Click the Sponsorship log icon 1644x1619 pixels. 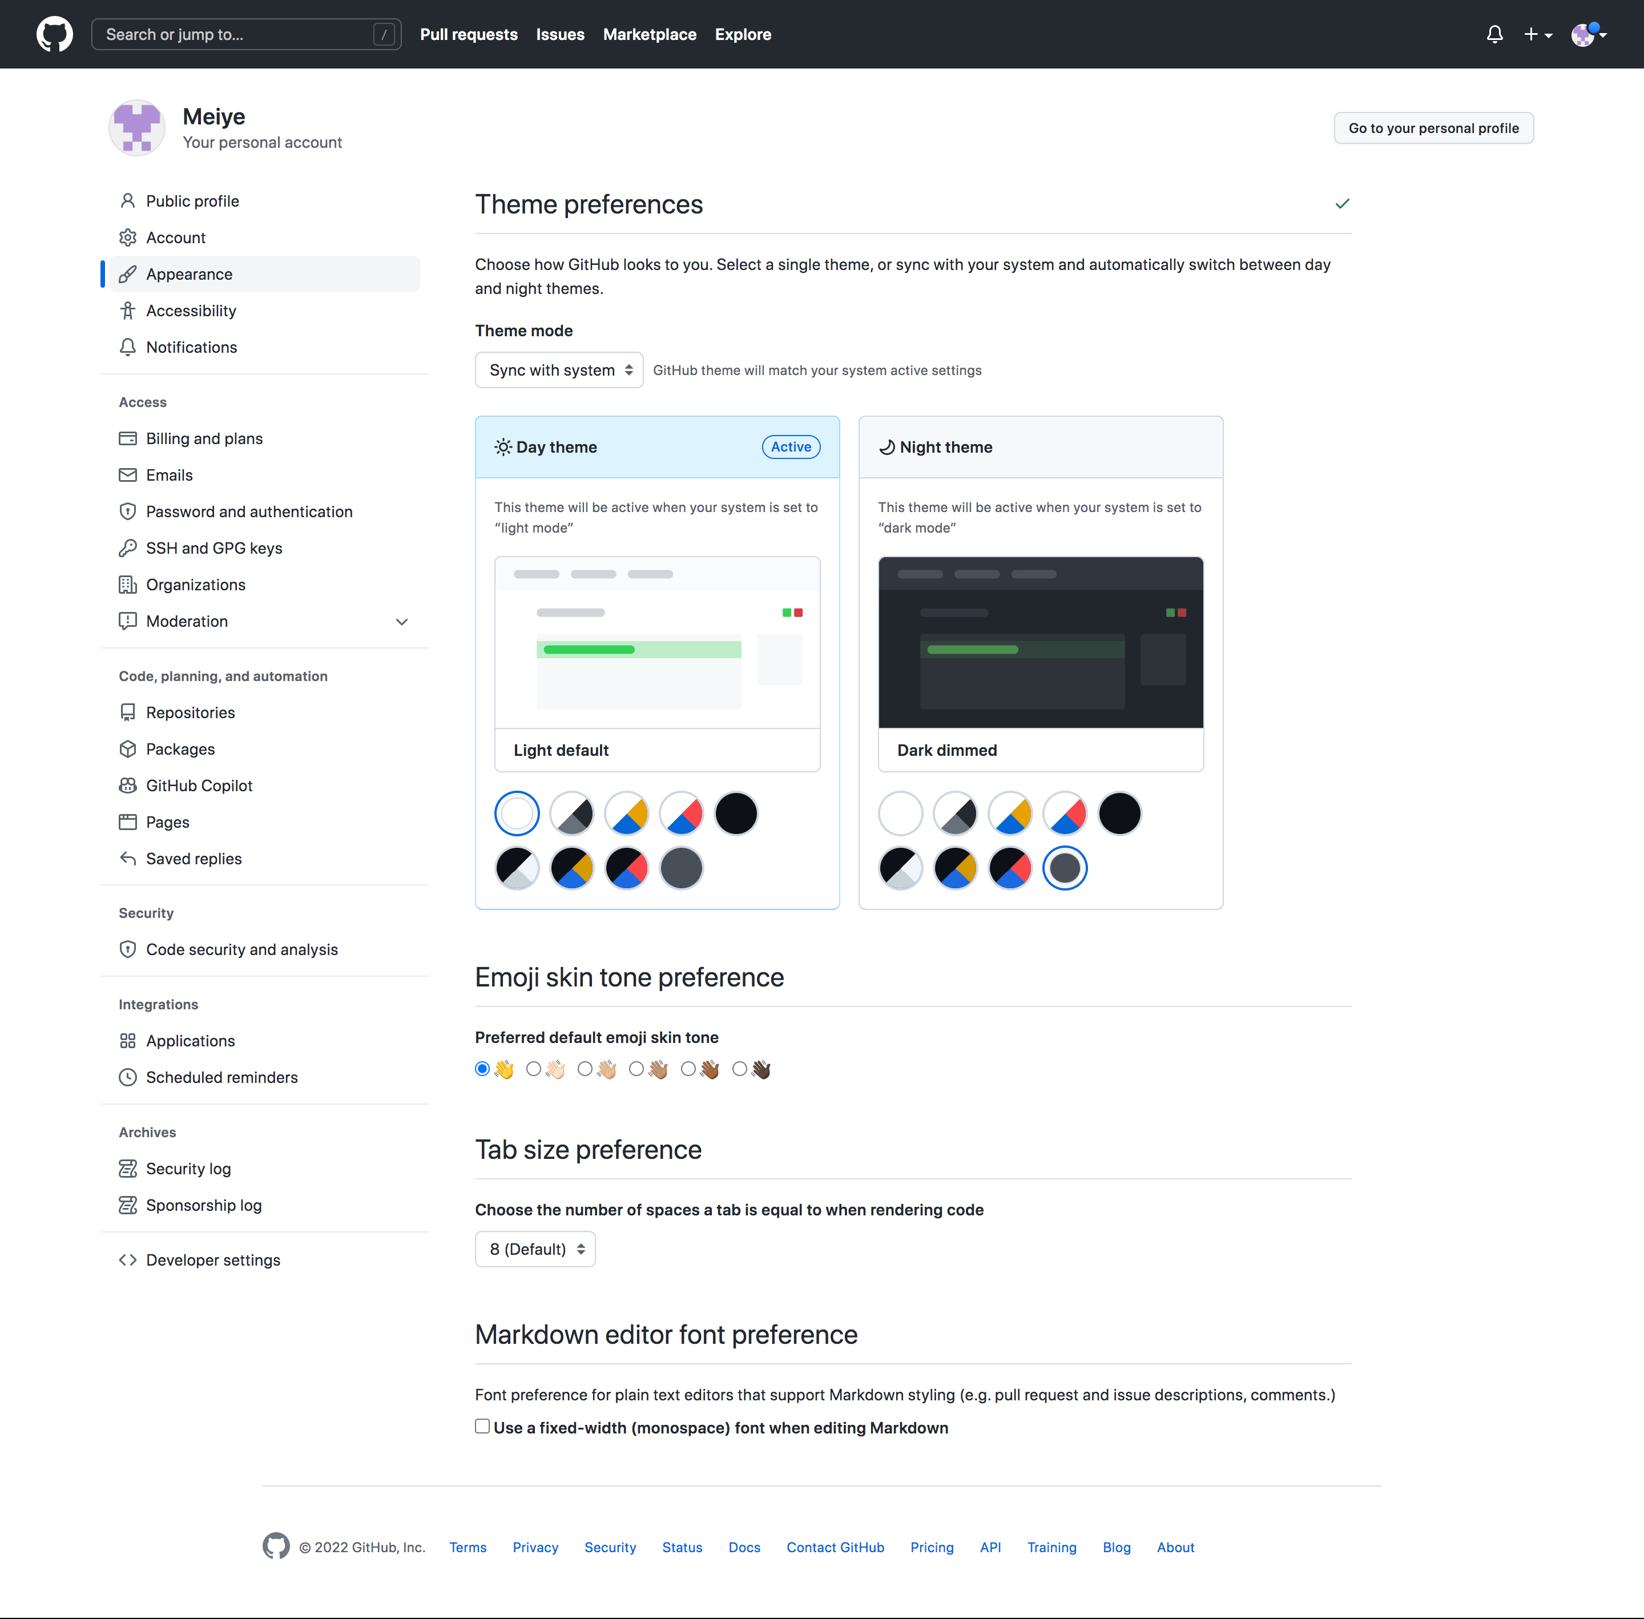click(x=127, y=1206)
